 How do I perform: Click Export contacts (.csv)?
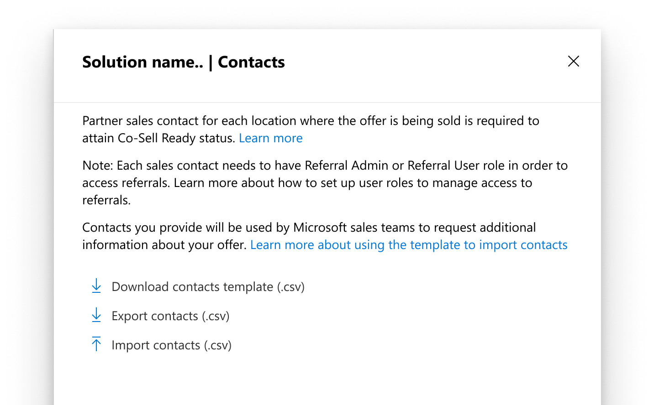coord(170,315)
